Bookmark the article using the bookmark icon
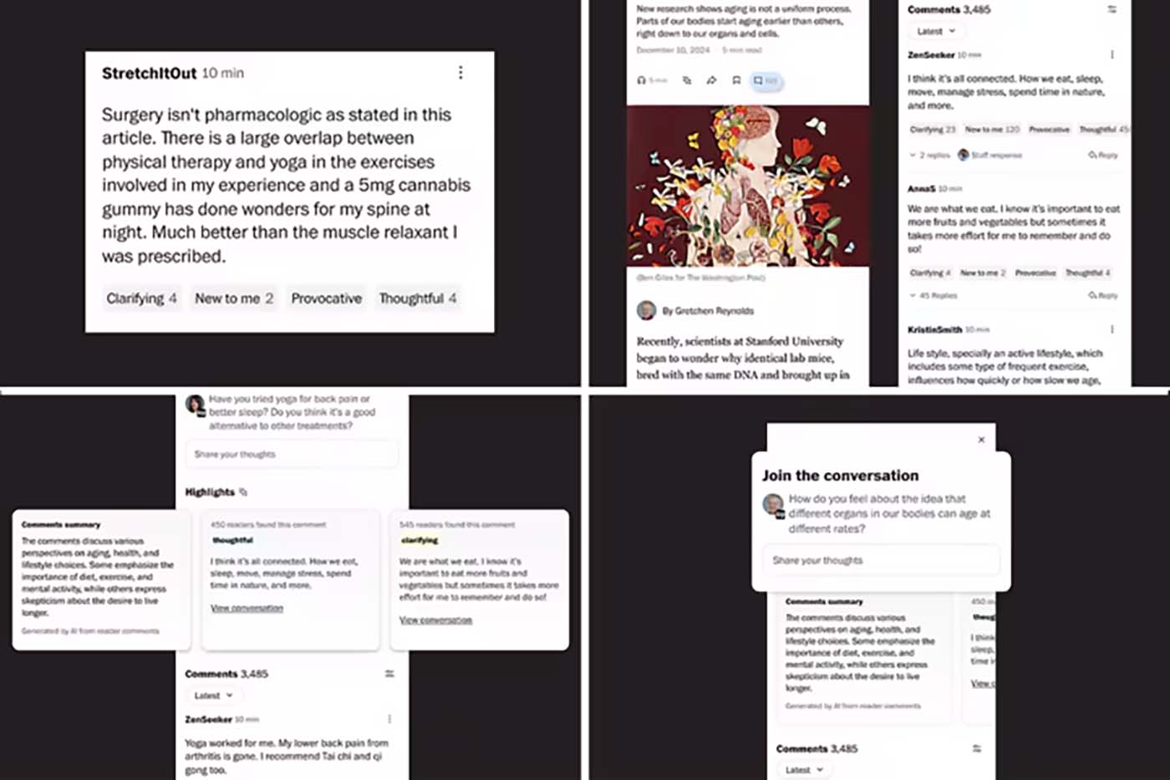This screenshot has width=1170, height=780. (x=736, y=80)
